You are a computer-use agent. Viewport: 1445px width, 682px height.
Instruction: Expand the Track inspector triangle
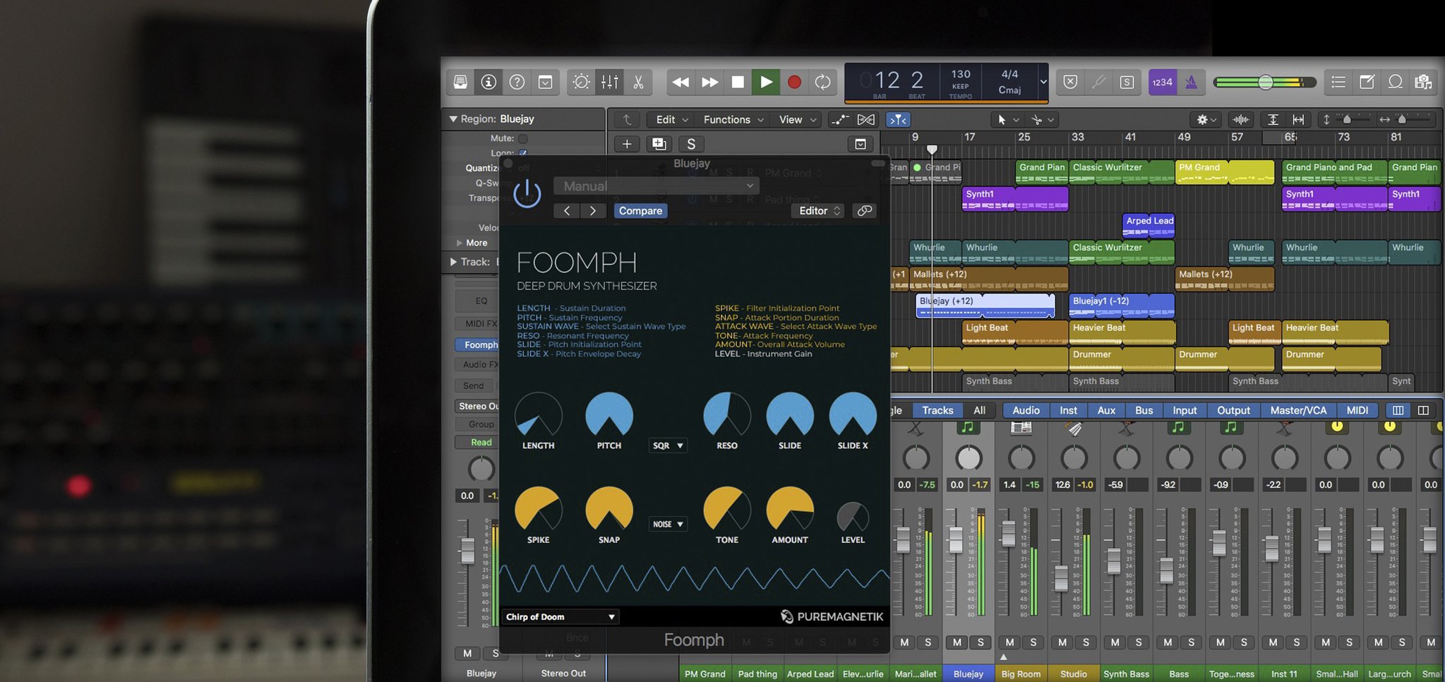(x=453, y=262)
